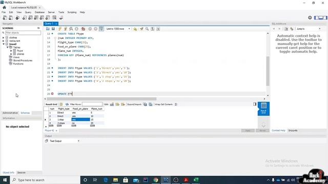Close the Ftype 42 result tab

coord(56,131)
